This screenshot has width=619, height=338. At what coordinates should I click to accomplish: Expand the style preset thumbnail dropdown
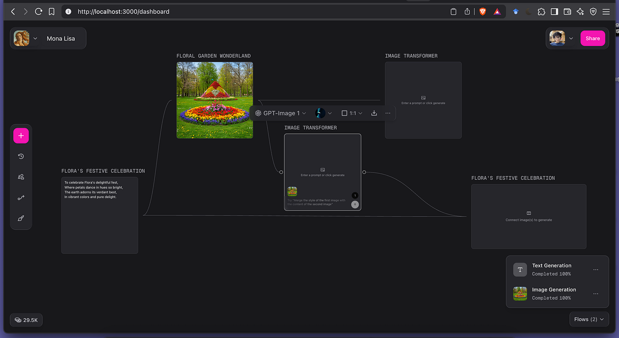[x=324, y=113]
